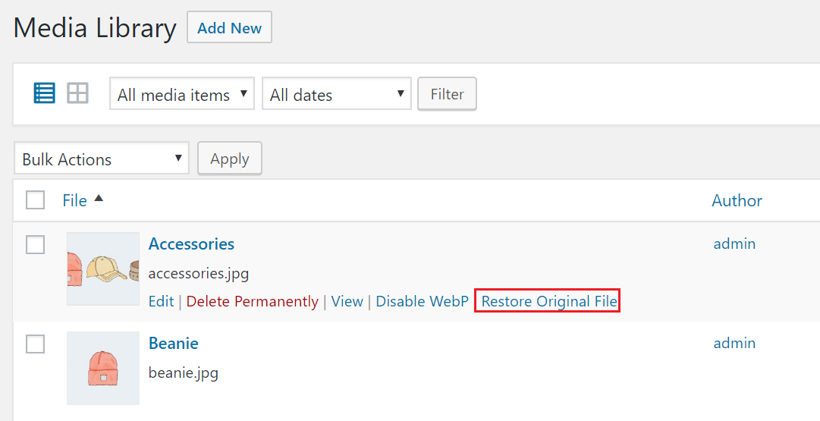
Task: Click the File column sort arrow
Action: pos(99,198)
